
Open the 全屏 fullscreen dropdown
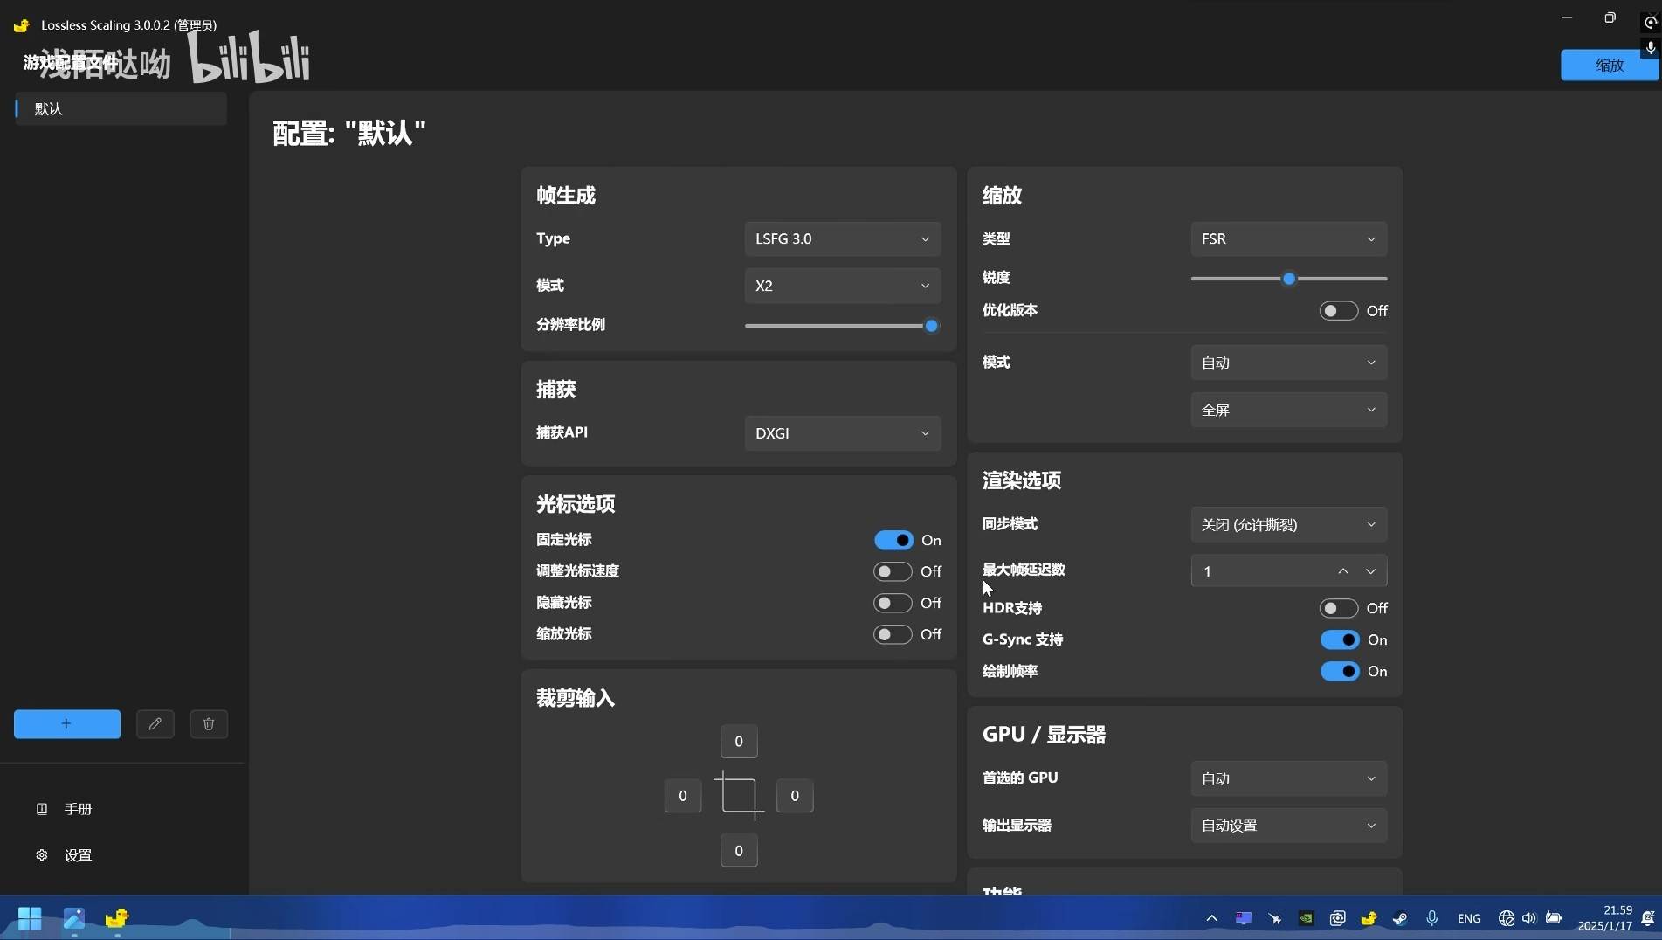pos(1288,410)
